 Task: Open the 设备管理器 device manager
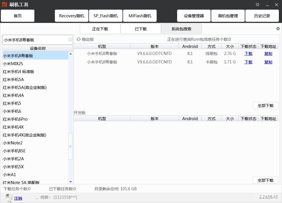click(x=194, y=16)
